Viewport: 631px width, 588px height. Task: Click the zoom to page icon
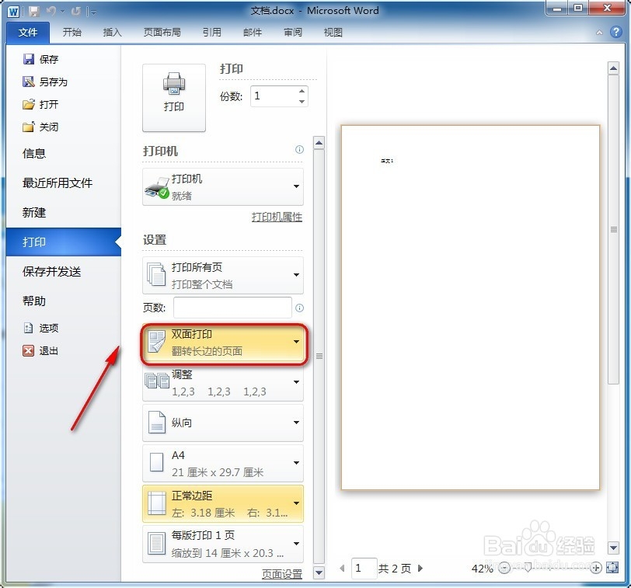click(612, 568)
